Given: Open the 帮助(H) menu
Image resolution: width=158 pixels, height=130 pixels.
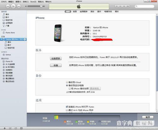Looking at the screenshot, I should coord(48,2).
